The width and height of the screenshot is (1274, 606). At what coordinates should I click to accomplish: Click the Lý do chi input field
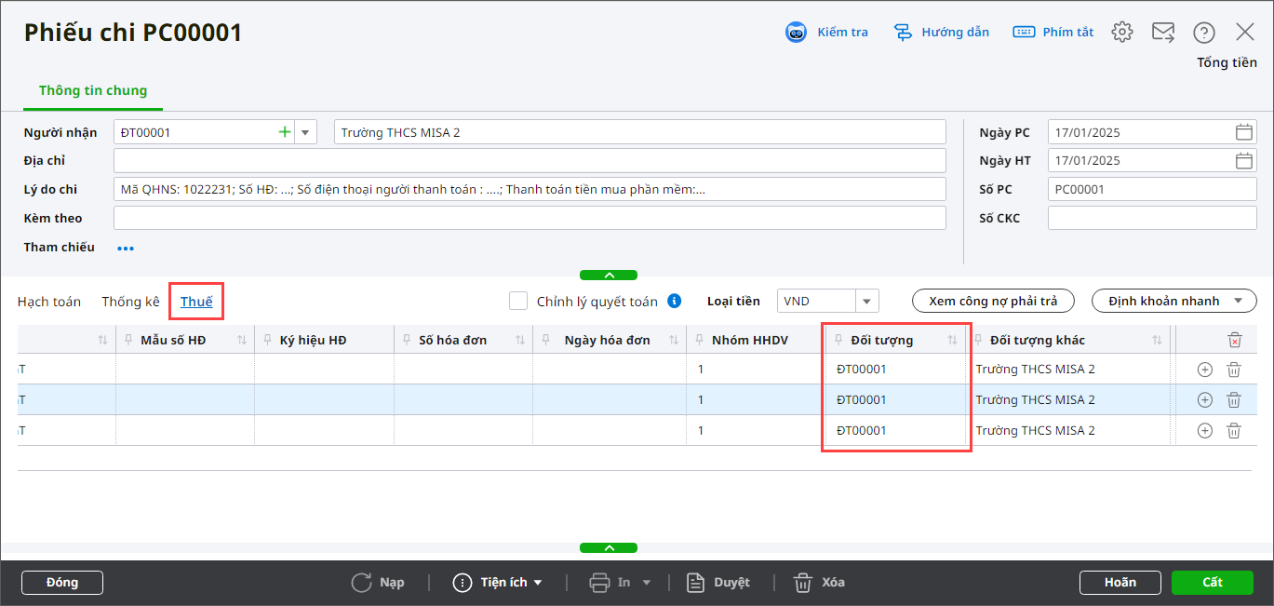[529, 189]
